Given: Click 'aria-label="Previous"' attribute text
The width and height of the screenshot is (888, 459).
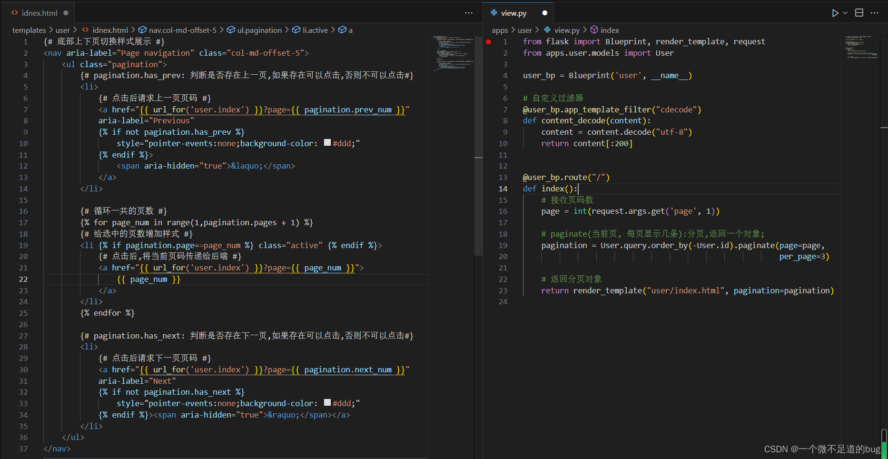Looking at the screenshot, I should click(146, 120).
